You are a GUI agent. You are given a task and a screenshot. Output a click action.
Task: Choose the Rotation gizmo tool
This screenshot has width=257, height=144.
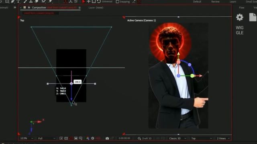point(99,2)
